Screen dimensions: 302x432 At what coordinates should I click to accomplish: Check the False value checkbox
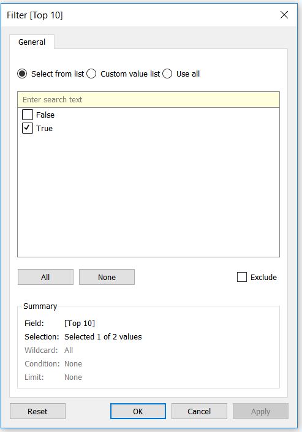[28, 115]
